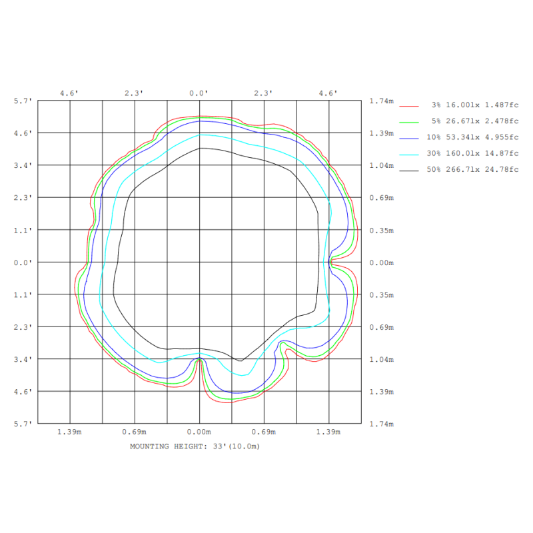Click the notch where contours converge near bottom center

pyautogui.click(x=200, y=359)
